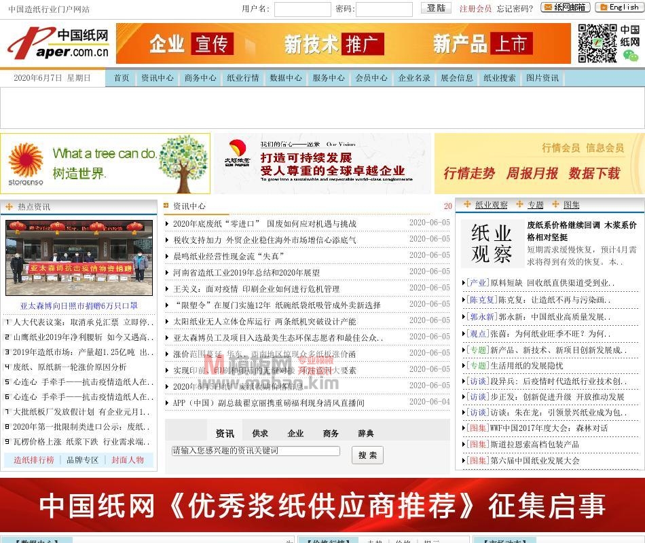Open article 2020年底废纸“零进口”

coord(265,224)
